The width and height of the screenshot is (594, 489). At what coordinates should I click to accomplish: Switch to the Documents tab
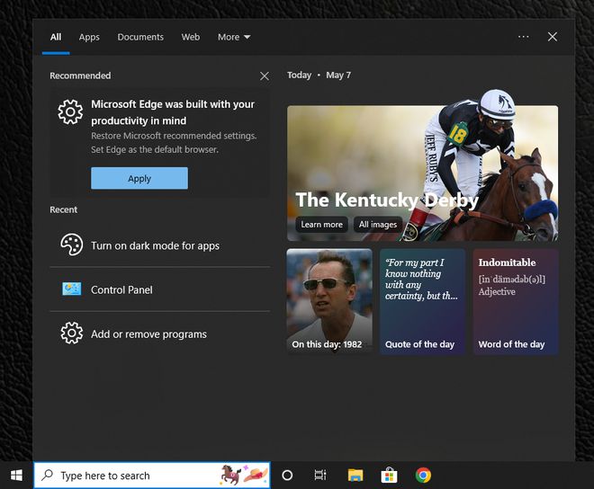(140, 37)
